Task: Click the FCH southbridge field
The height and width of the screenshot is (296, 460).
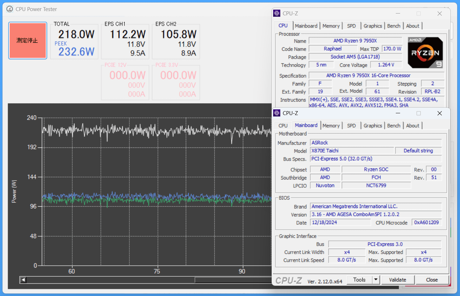Action: click(376, 177)
